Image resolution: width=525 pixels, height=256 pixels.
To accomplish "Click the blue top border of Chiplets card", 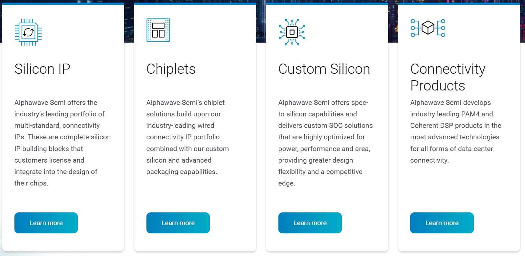I will click(195, 4).
